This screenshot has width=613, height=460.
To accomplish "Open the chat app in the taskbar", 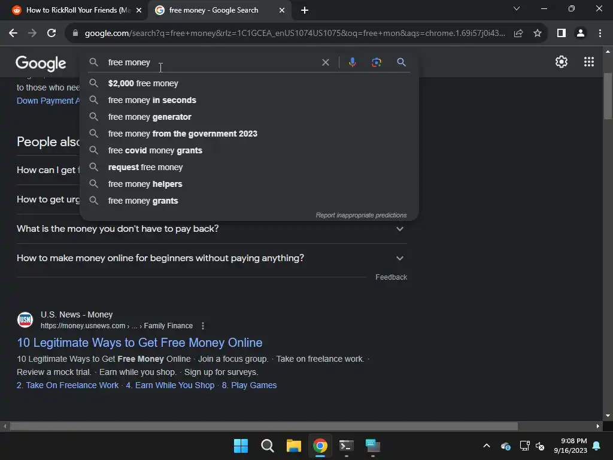I will (372, 446).
